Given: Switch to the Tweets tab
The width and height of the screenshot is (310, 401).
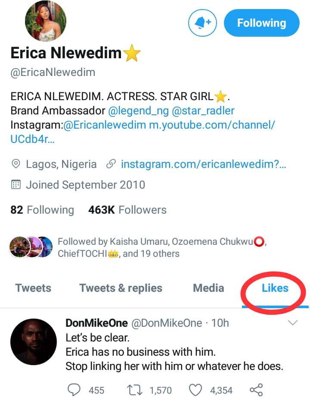Looking at the screenshot, I should [33, 288].
